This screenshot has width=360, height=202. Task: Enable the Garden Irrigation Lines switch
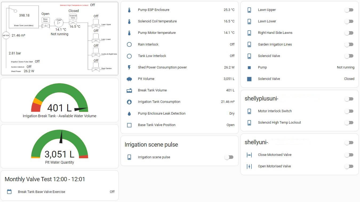point(349,45)
